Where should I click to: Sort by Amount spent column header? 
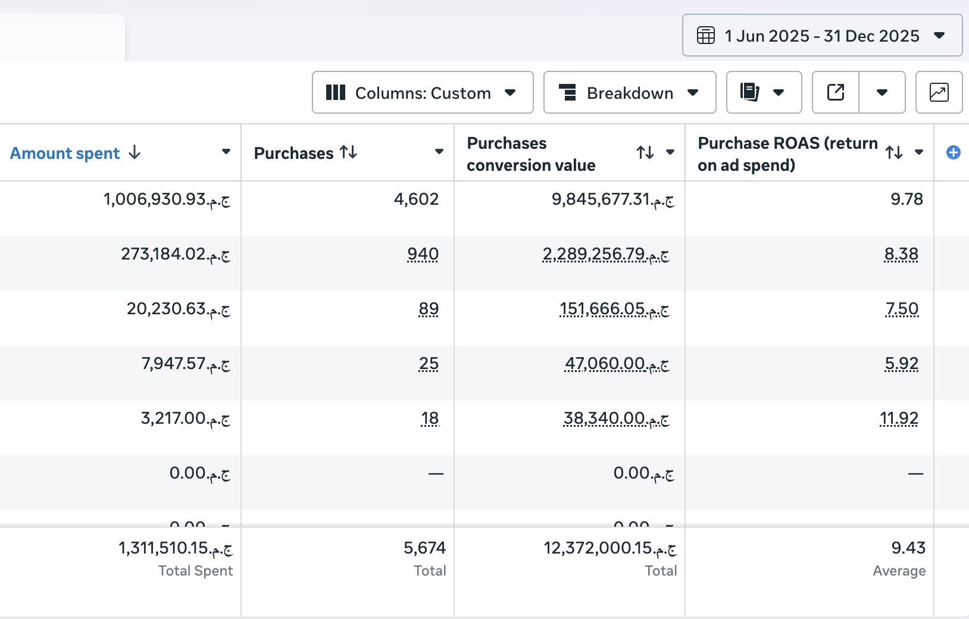click(65, 153)
